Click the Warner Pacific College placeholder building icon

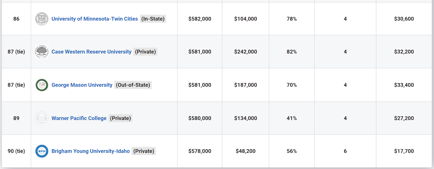coord(42,118)
